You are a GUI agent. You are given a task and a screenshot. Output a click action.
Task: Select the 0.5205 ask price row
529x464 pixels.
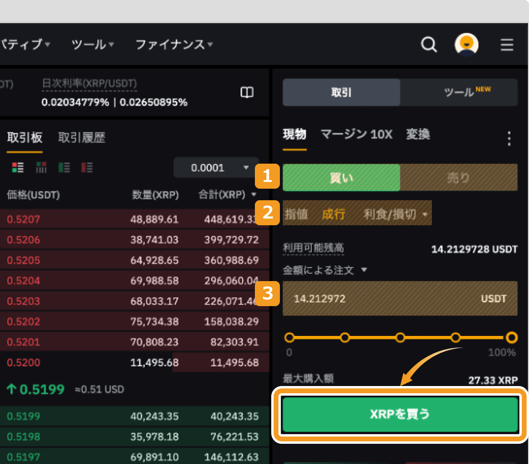point(134,260)
